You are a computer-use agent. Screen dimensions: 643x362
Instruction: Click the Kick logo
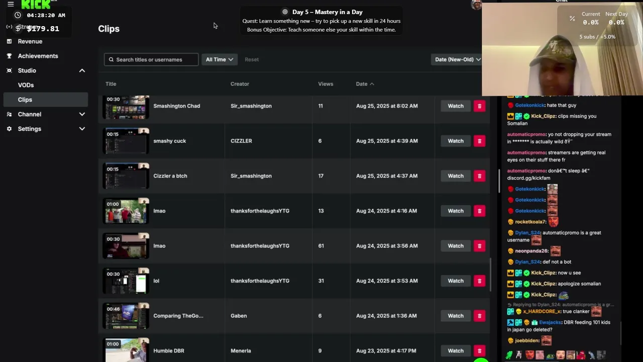coord(36,5)
